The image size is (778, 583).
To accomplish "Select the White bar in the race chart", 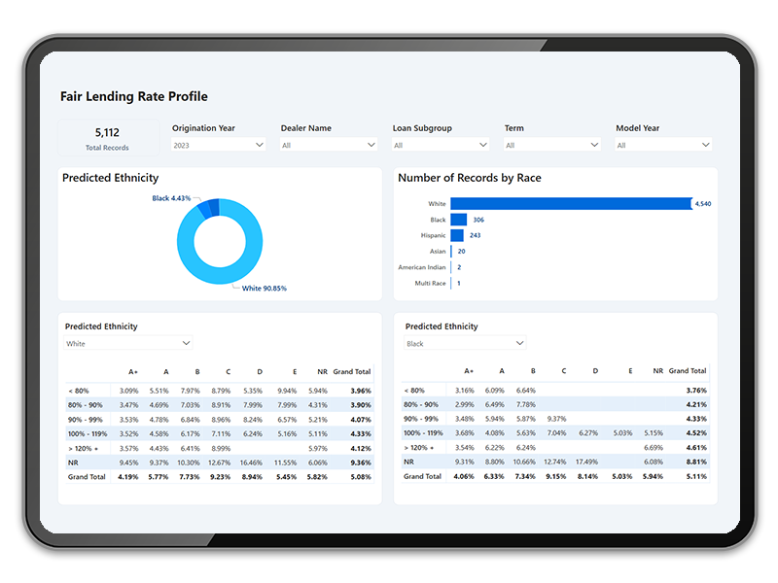I will (x=571, y=204).
